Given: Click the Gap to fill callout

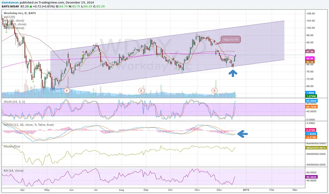Looking at the screenshot, I should pos(231,40).
